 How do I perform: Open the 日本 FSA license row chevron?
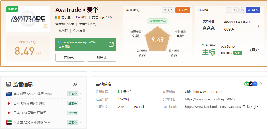pyautogui.click(x=80, y=103)
